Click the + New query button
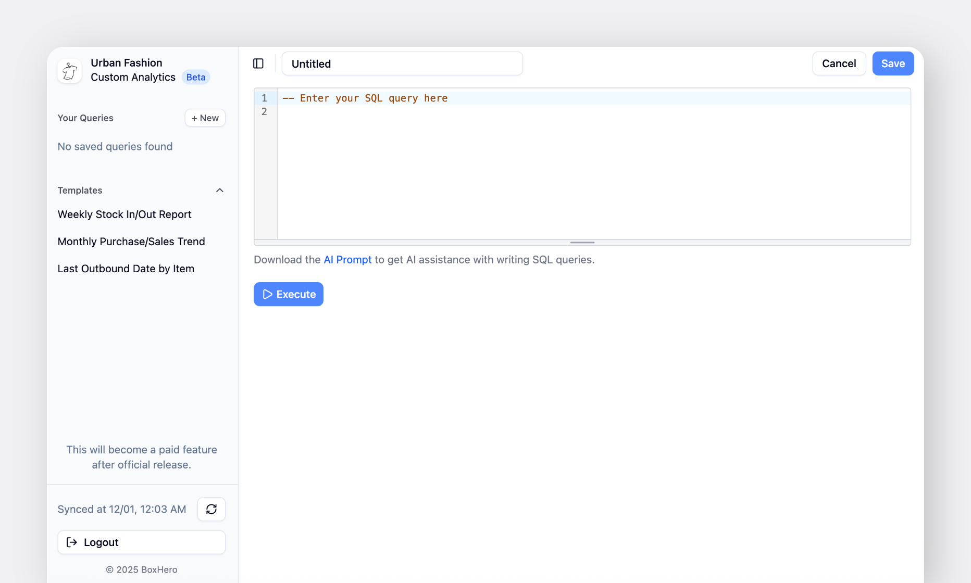The height and width of the screenshot is (583, 971). [x=205, y=118]
